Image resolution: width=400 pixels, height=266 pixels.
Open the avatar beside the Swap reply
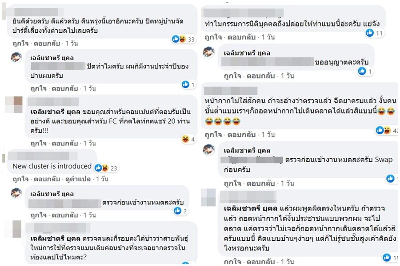pyautogui.click(x=208, y=149)
